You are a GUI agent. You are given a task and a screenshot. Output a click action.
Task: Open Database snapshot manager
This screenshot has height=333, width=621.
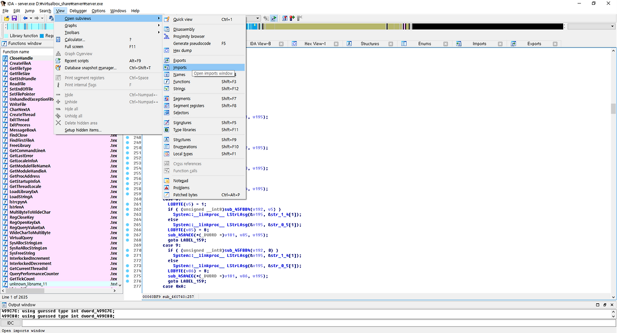point(108,68)
